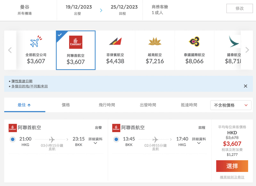Sort by 抵達時間 tab
Screen dimensions: 256x186
(189, 105)
